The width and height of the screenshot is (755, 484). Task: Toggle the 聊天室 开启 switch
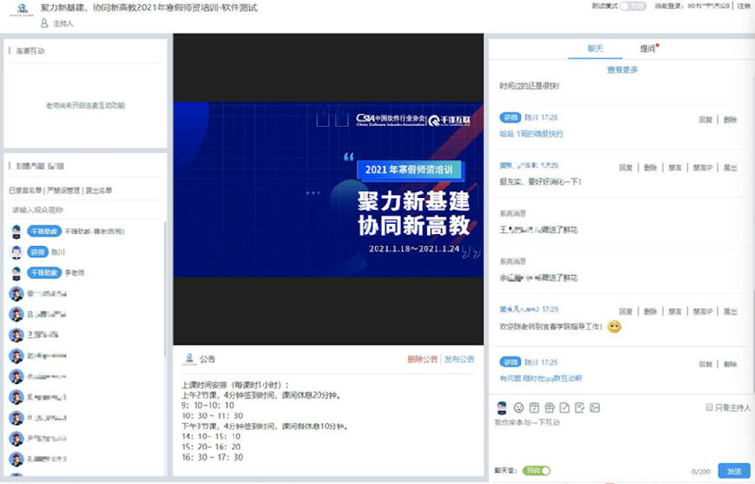(x=535, y=471)
